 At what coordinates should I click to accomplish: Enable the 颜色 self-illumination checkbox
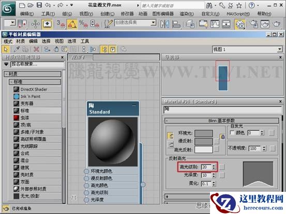click(x=232, y=133)
